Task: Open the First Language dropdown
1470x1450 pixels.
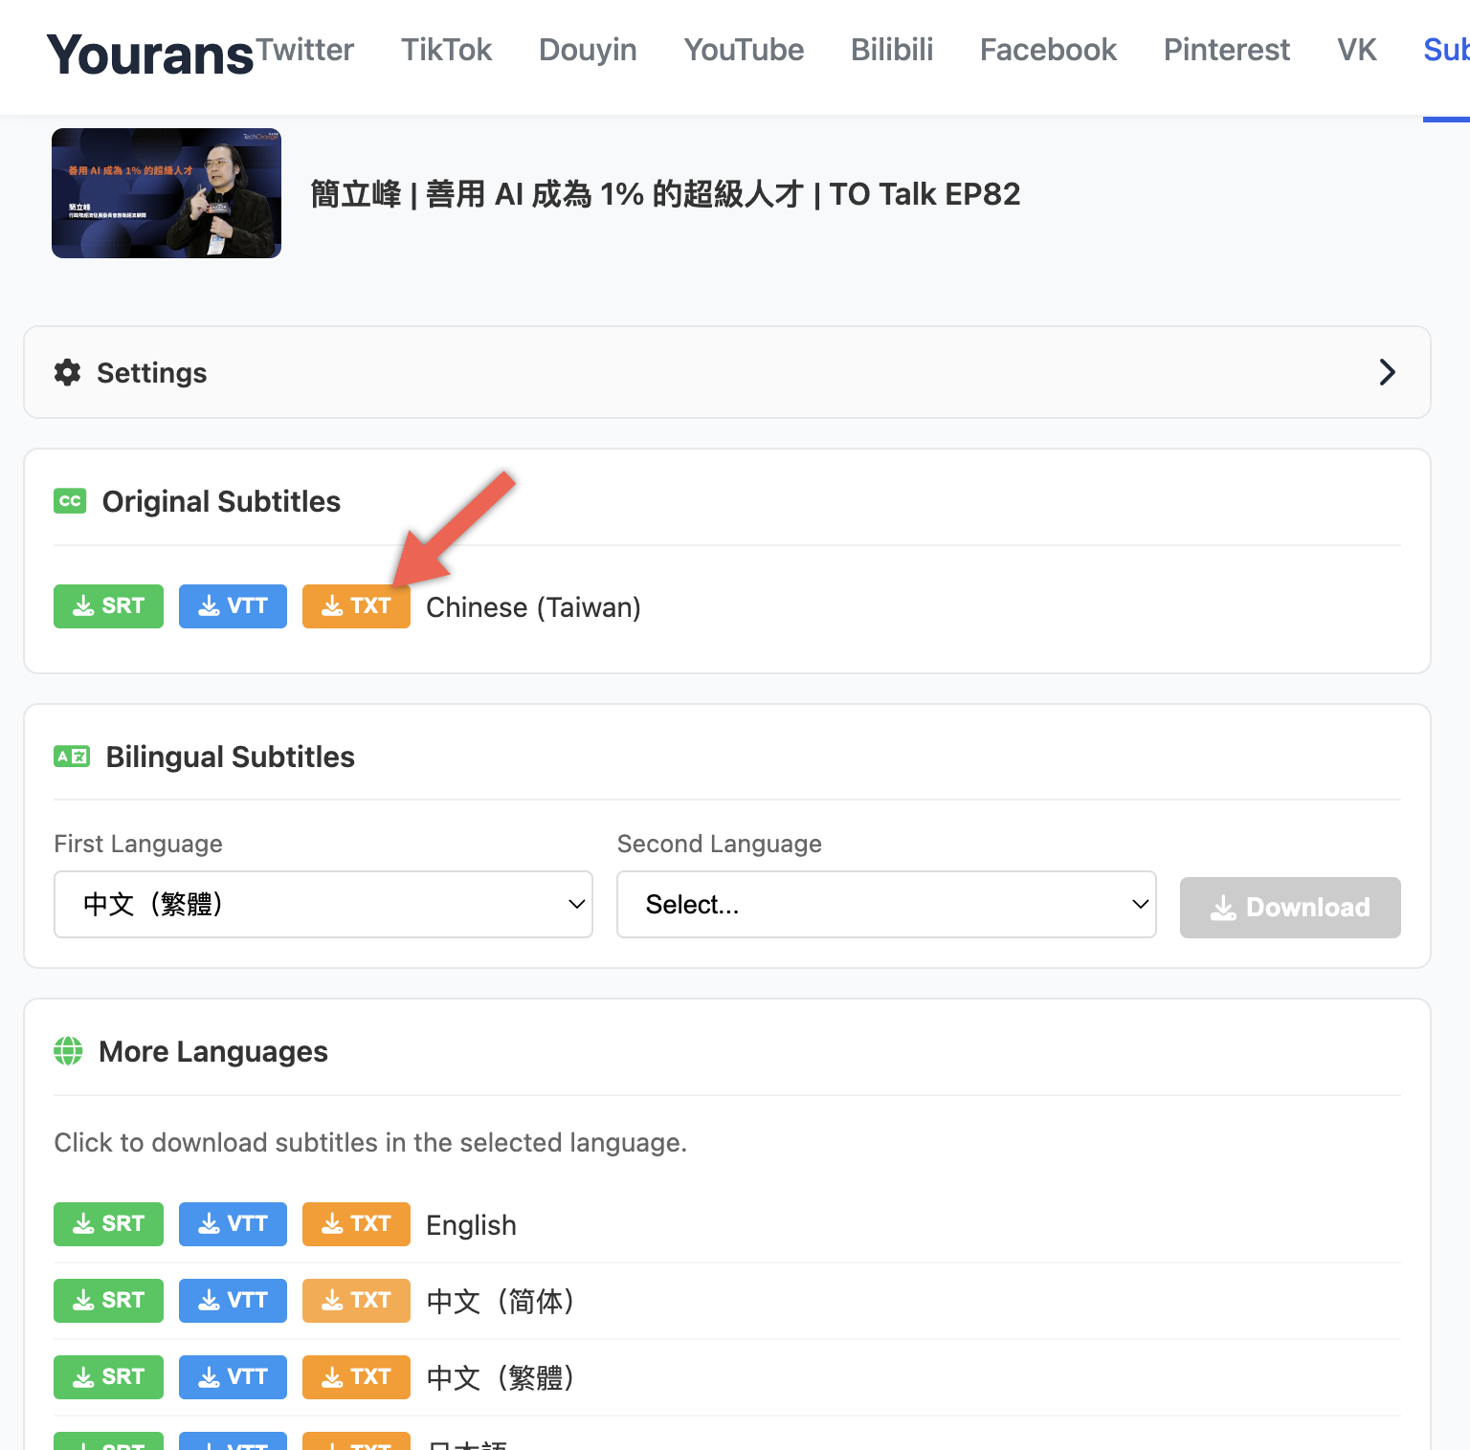Action: coord(323,904)
